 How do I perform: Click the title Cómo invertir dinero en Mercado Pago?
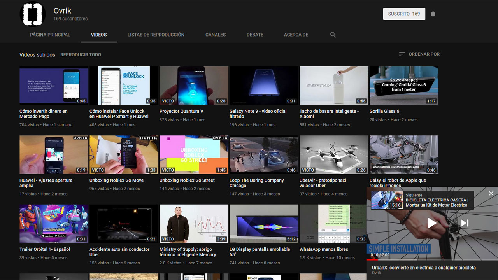click(44, 114)
